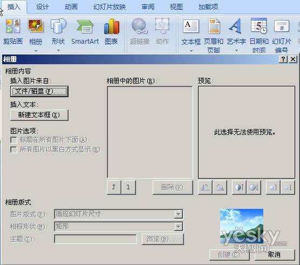300x265 pixels.
Task: Switch to the Review (审阅) tab
Action: (148, 7)
